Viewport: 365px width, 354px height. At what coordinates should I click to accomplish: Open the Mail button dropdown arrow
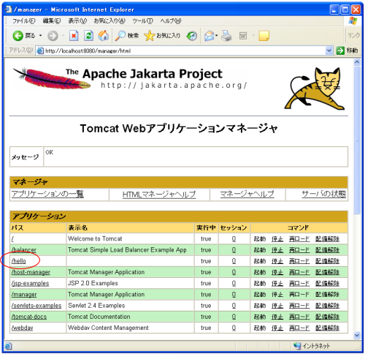(x=216, y=36)
